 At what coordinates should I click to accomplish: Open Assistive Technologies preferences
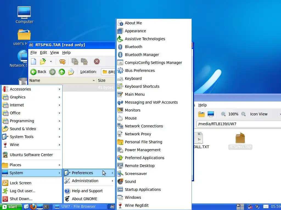tap(154, 39)
